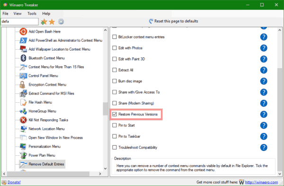The width and height of the screenshot is (284, 186).
Task: Open the favorites list star icon
Action: click(52, 22)
